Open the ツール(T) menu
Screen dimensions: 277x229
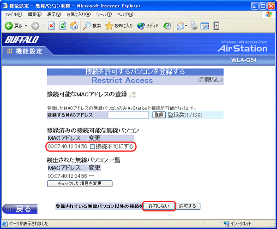click(104, 15)
